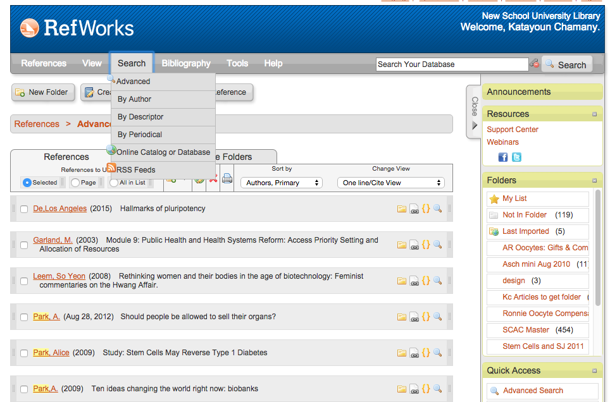Choose Advanced from Search menu
610x402 pixels.
click(163, 82)
